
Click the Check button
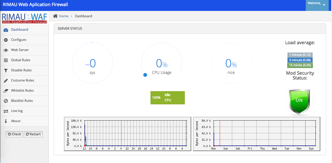click(x=15, y=134)
